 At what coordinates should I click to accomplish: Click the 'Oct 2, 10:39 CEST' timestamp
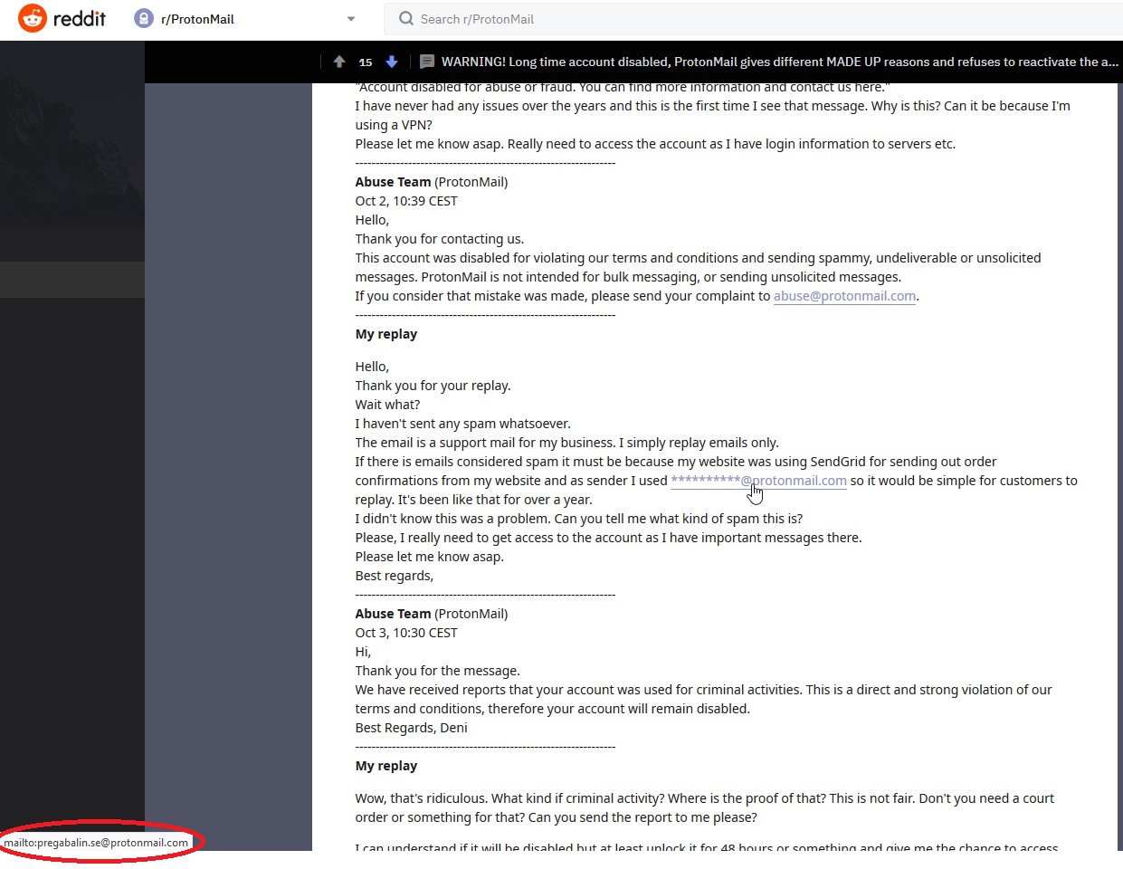click(x=406, y=201)
